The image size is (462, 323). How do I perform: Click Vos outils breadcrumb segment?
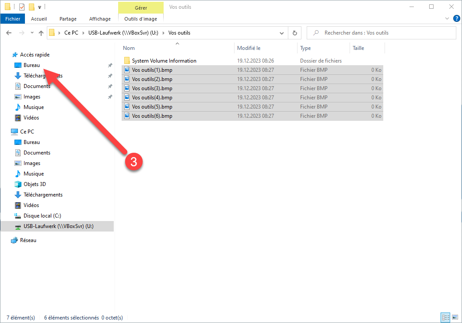tap(179, 33)
